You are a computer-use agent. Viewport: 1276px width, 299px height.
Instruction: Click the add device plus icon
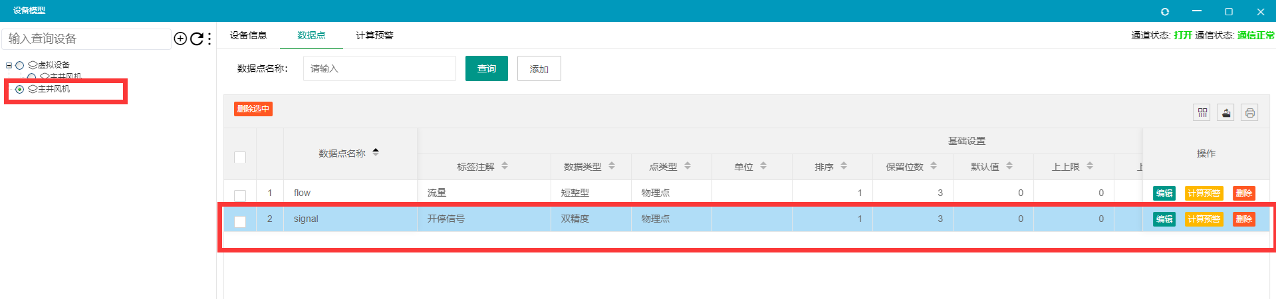point(180,39)
